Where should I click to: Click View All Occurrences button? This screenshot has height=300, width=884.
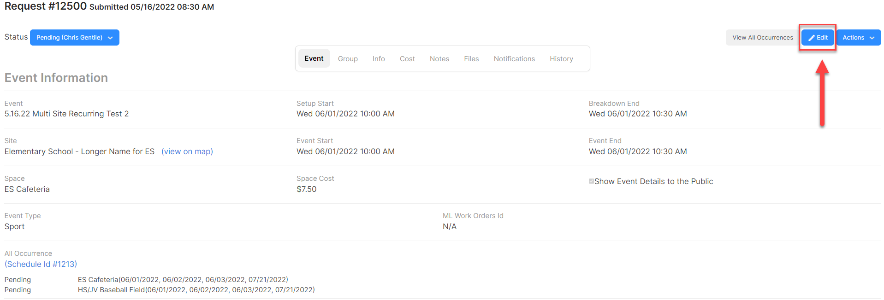(763, 38)
